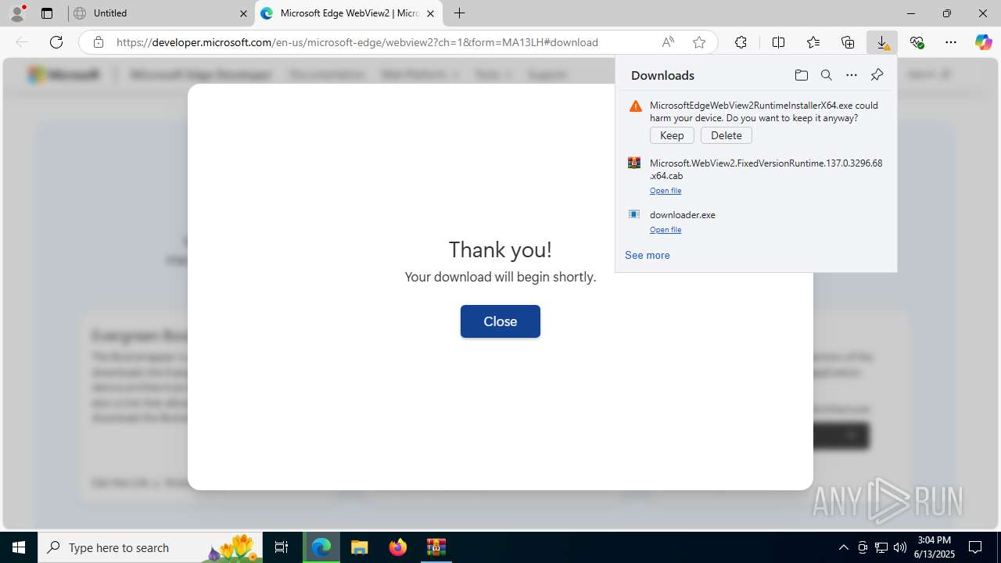Screen dimensions: 1001x563
Task: Open the Favorites list icon
Action: pyautogui.click(x=813, y=42)
